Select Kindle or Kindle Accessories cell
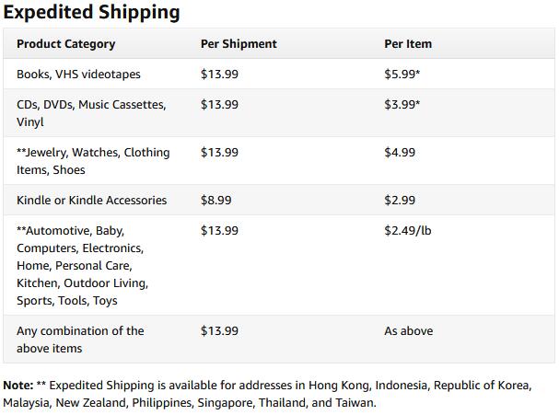Viewport: 559px width, 415px height. (91, 200)
